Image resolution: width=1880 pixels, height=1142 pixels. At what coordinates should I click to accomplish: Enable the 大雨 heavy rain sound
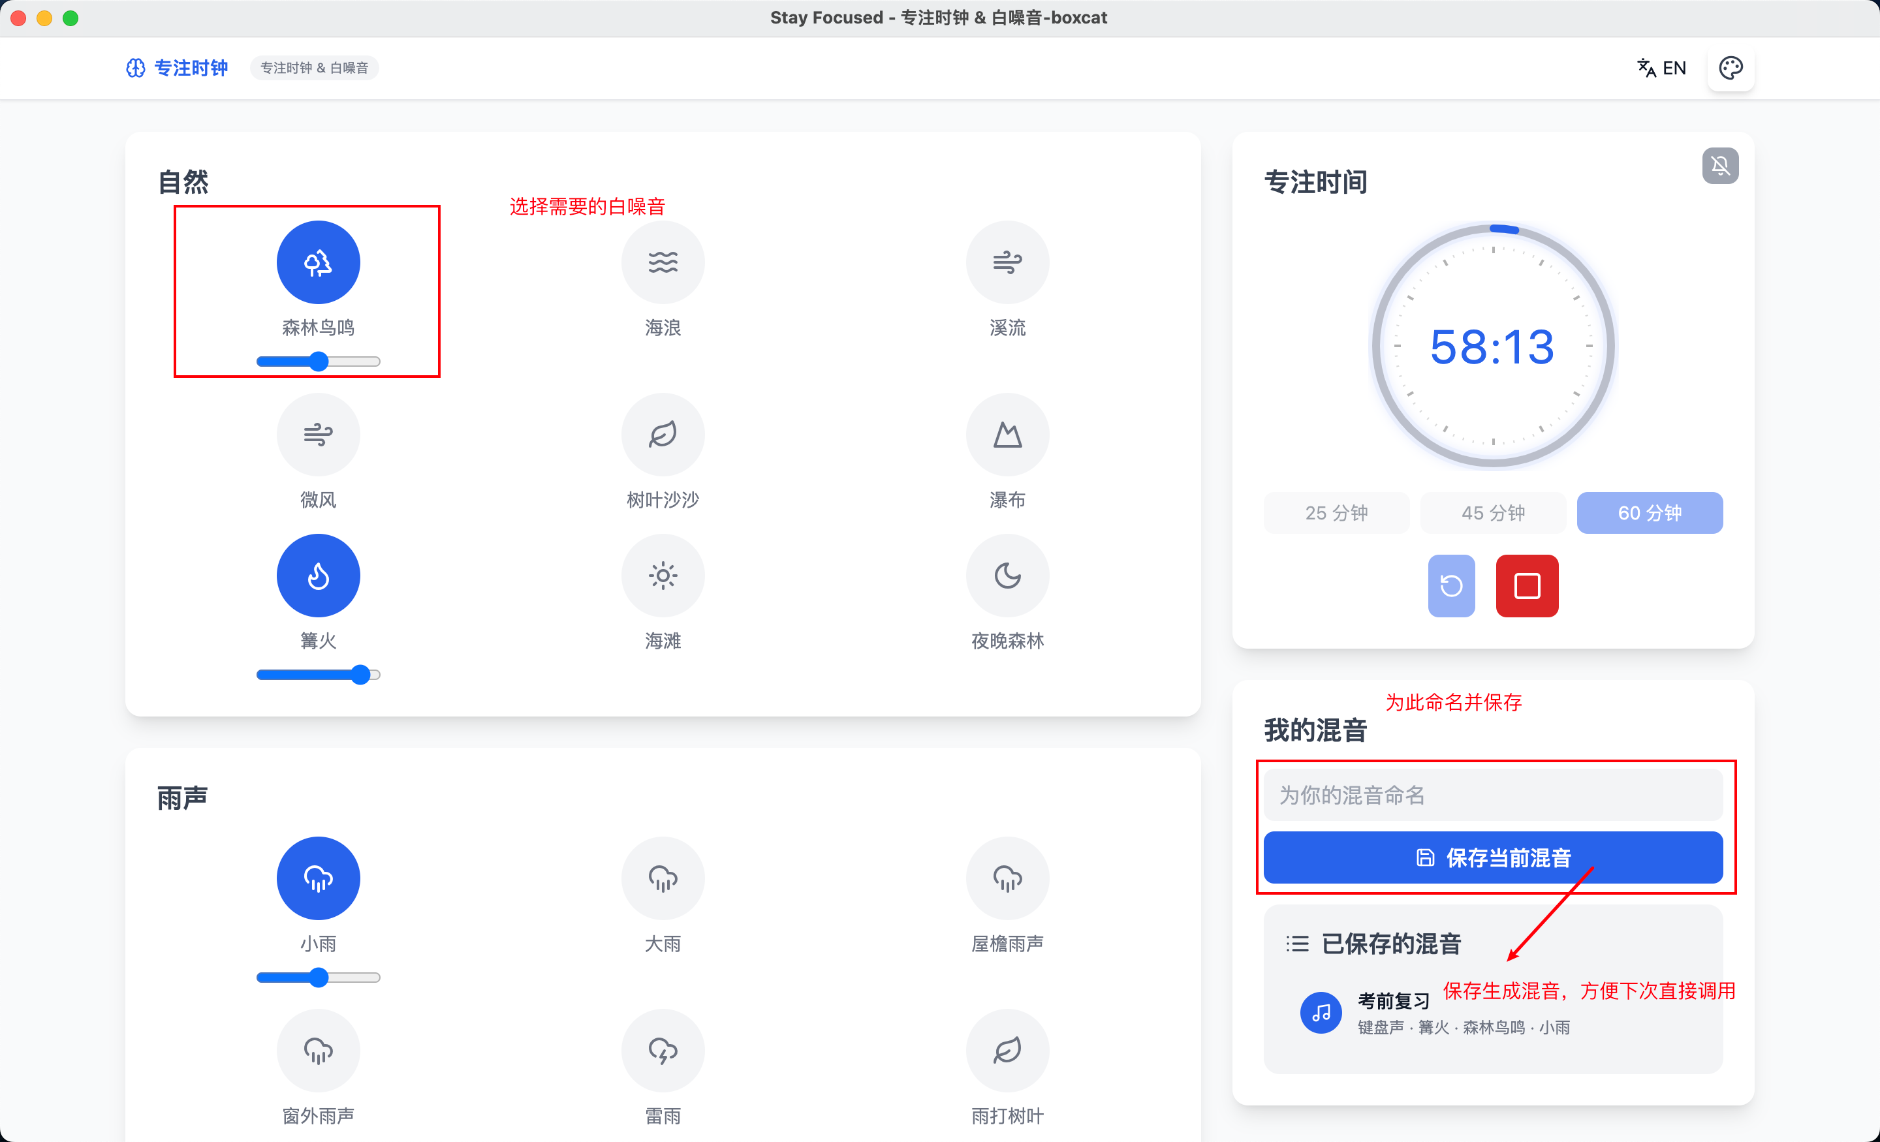(663, 879)
